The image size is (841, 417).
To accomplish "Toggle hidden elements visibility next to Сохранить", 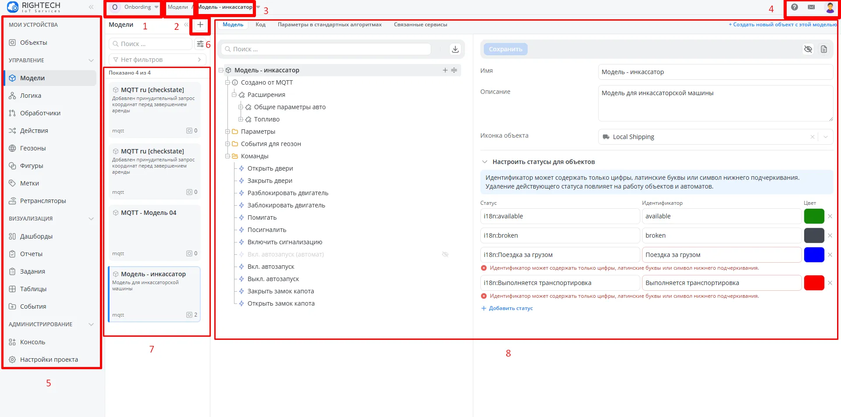I will (809, 49).
